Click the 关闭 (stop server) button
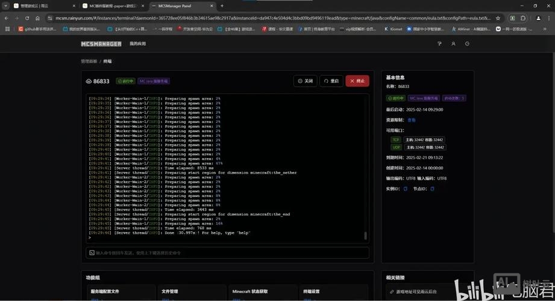 305,81
